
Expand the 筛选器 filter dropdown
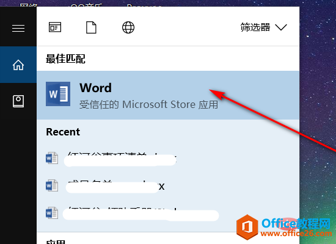click(x=263, y=27)
